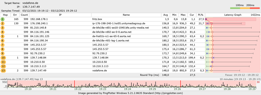Click the error count 165
The image size is (261, 95).
click(16, 19)
